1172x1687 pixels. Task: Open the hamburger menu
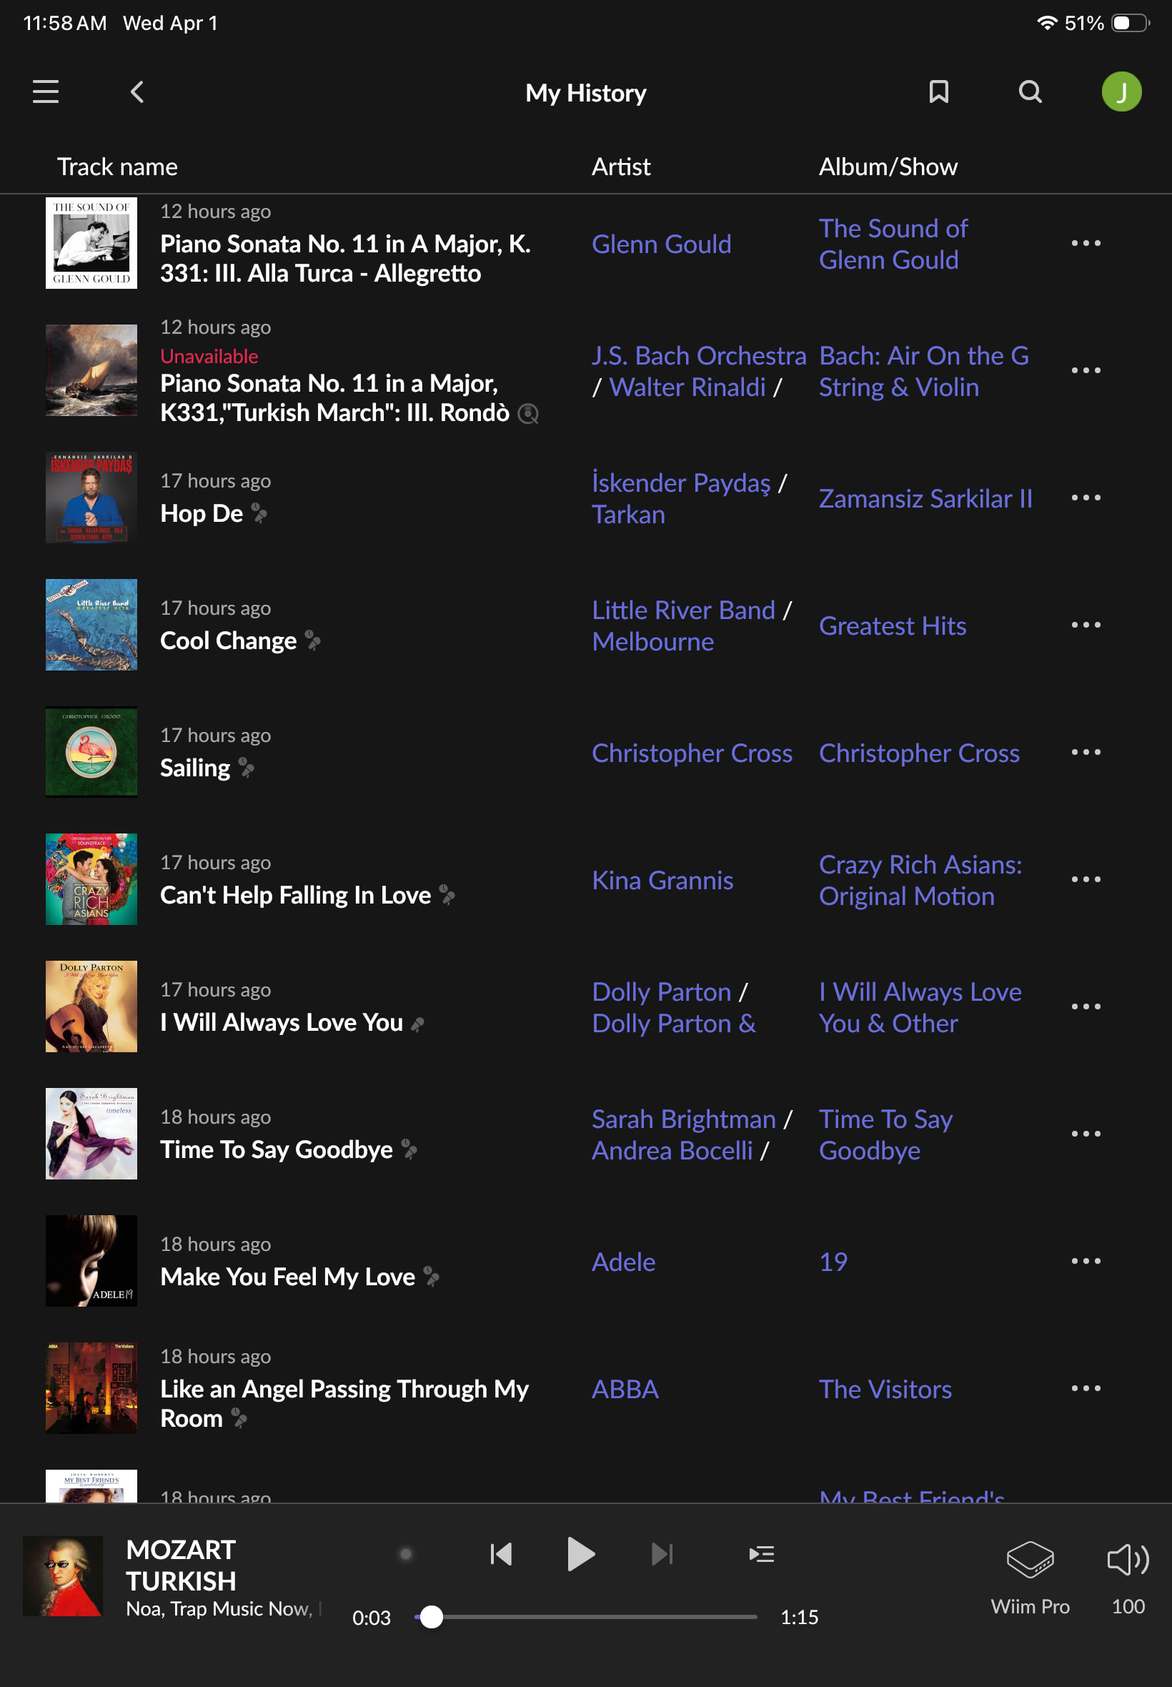46,91
